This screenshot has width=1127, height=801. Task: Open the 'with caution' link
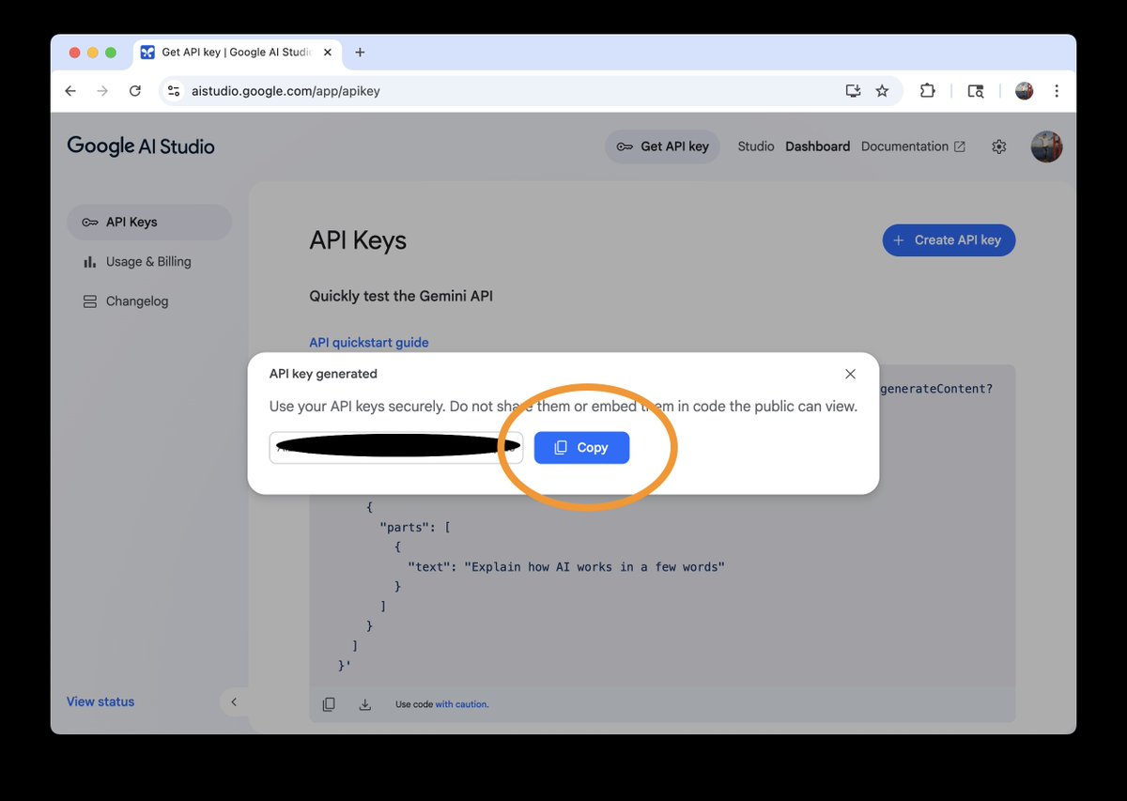(x=461, y=704)
